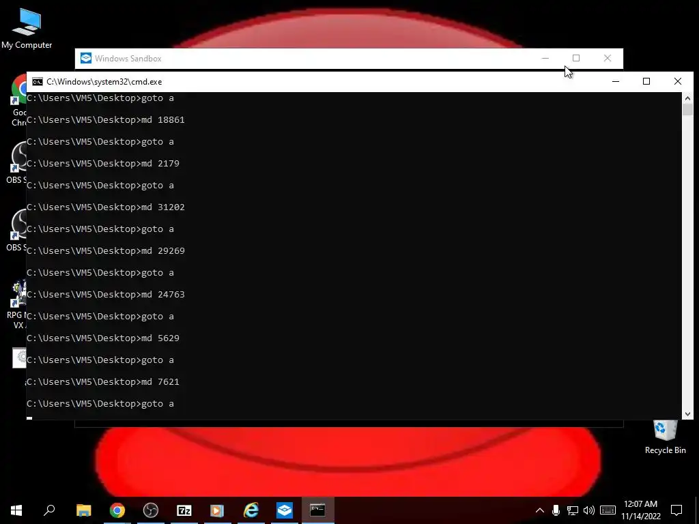Screen dimensions: 699x524
Task: Open the notification action center
Action: [676, 510]
